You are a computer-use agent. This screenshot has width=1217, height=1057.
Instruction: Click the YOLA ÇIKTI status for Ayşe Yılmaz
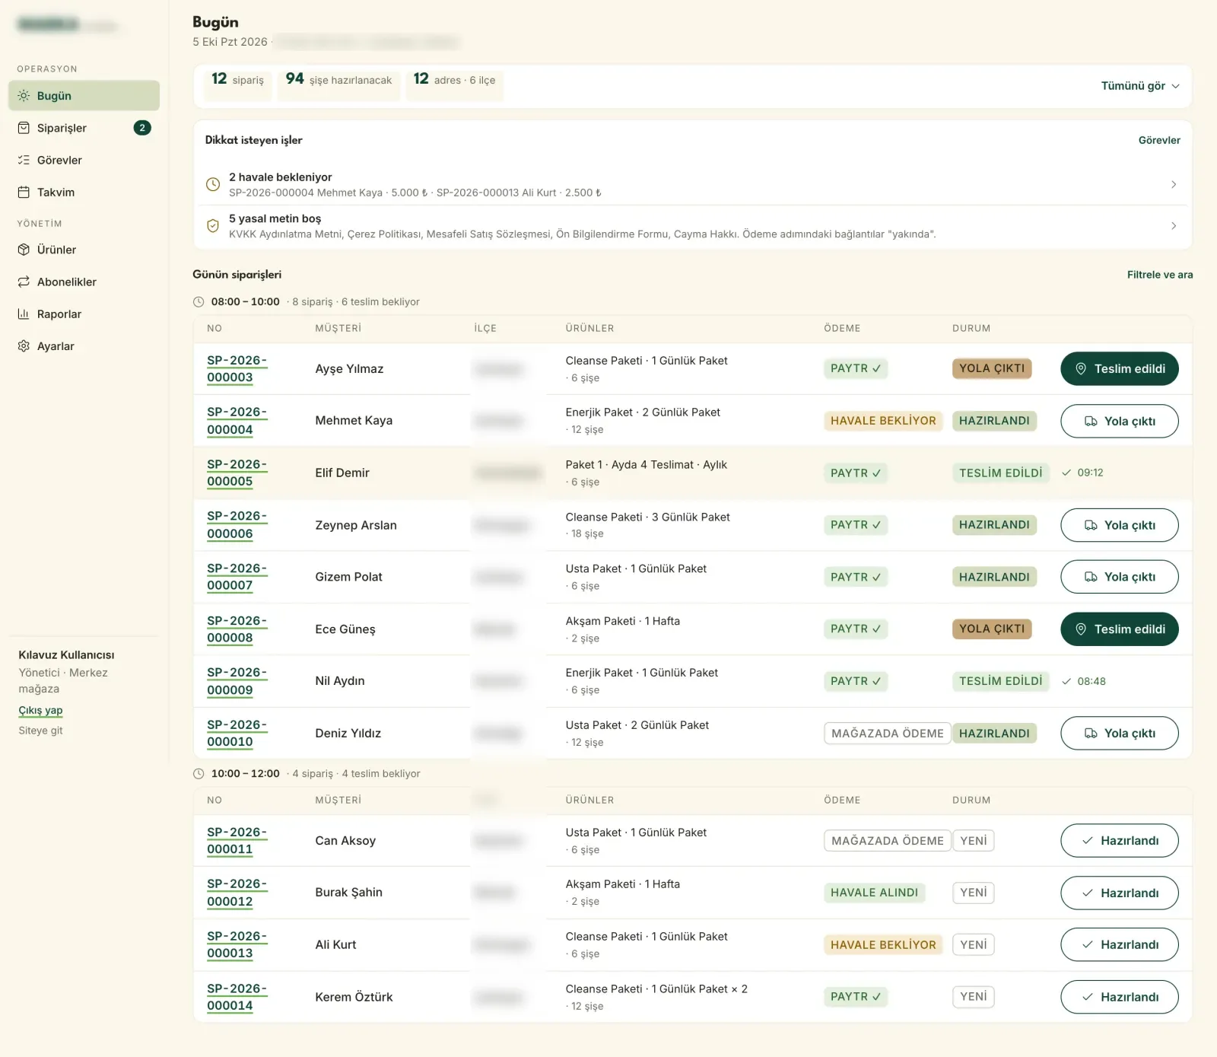point(992,368)
